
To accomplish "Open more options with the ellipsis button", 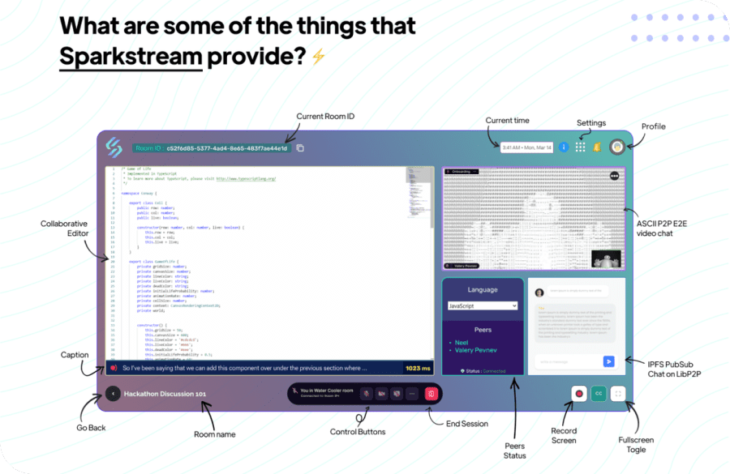I will click(410, 393).
